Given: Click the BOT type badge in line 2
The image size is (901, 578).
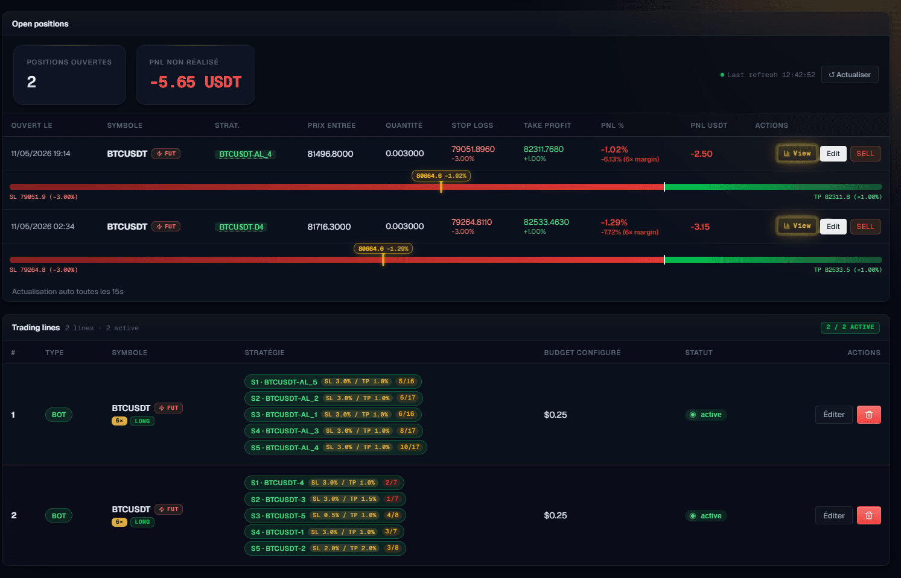Looking at the screenshot, I should [x=59, y=516].
